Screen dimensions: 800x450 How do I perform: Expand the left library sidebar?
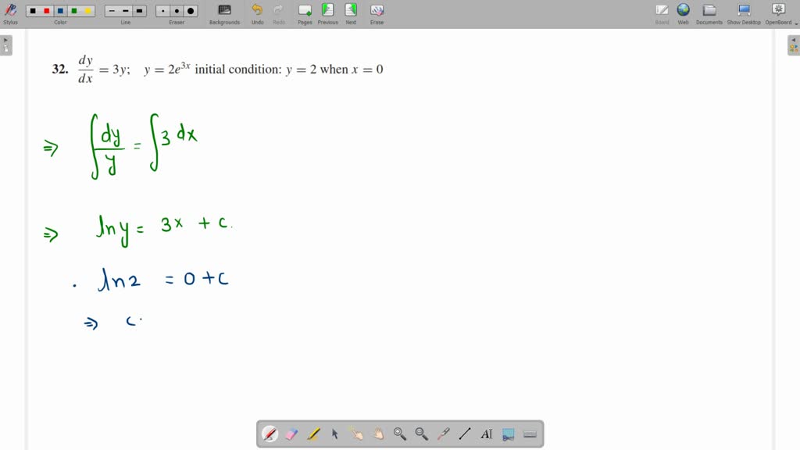coord(6,45)
